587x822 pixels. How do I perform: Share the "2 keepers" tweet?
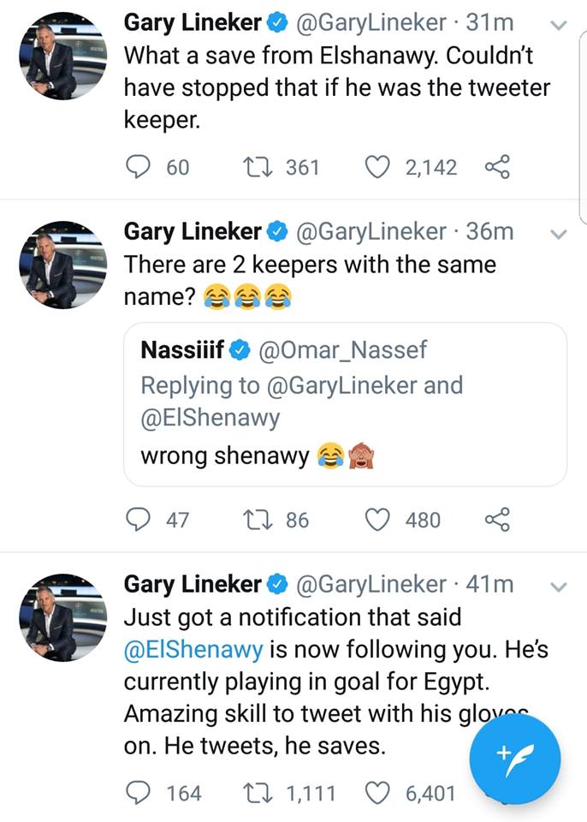coord(497,520)
